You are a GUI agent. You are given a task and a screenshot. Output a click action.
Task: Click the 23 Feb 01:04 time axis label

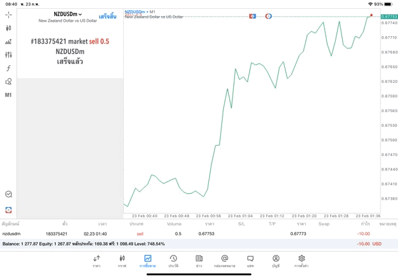[240, 216]
